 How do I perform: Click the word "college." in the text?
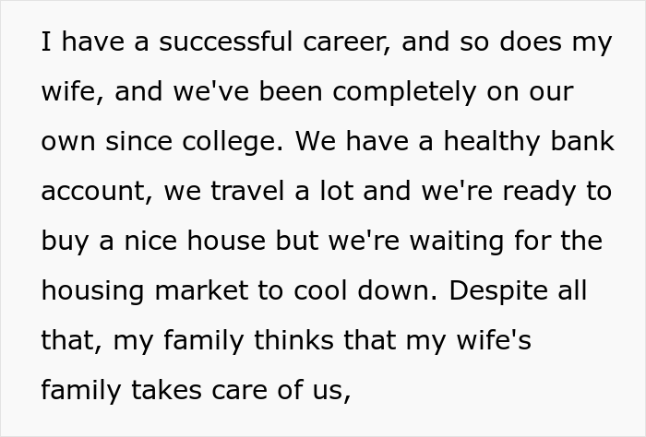[x=233, y=142]
